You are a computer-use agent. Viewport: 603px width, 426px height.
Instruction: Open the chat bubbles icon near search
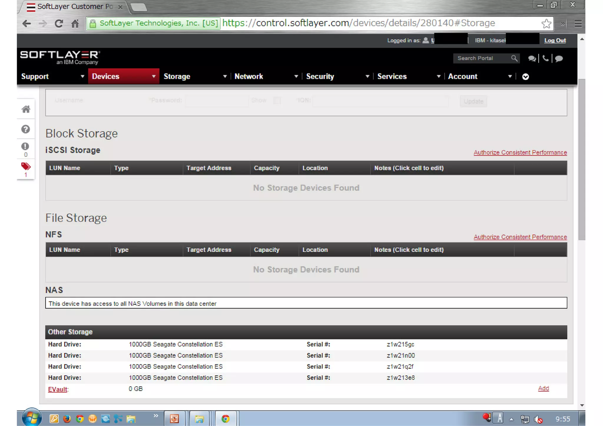[532, 59]
